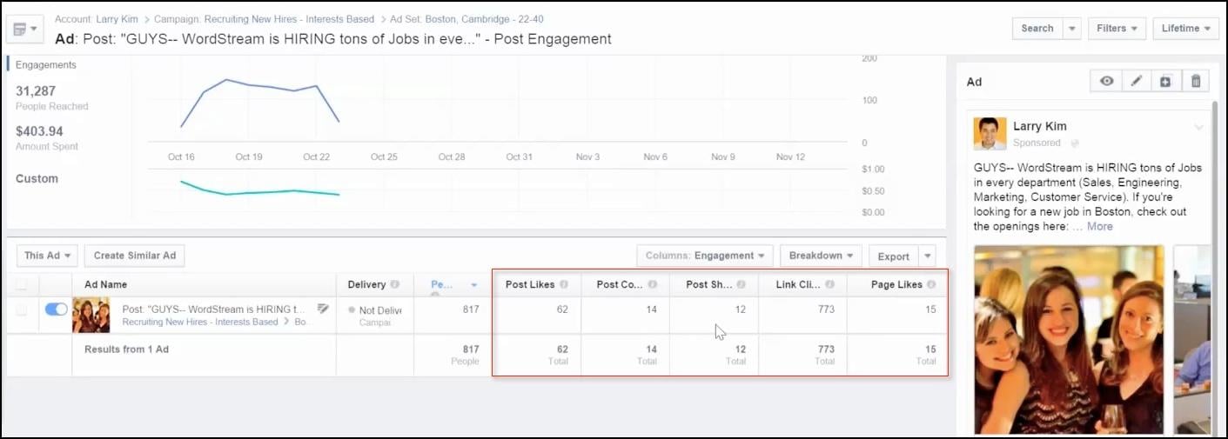Open the Search options dropdown arrow
1228x439 pixels.
tap(1072, 29)
